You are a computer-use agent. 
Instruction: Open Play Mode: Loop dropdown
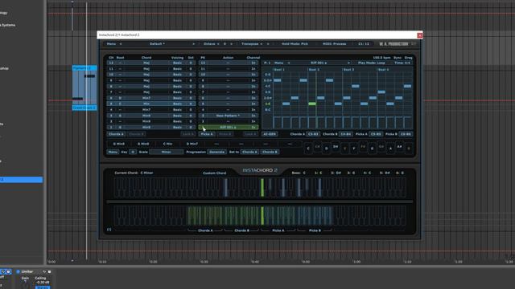point(372,63)
